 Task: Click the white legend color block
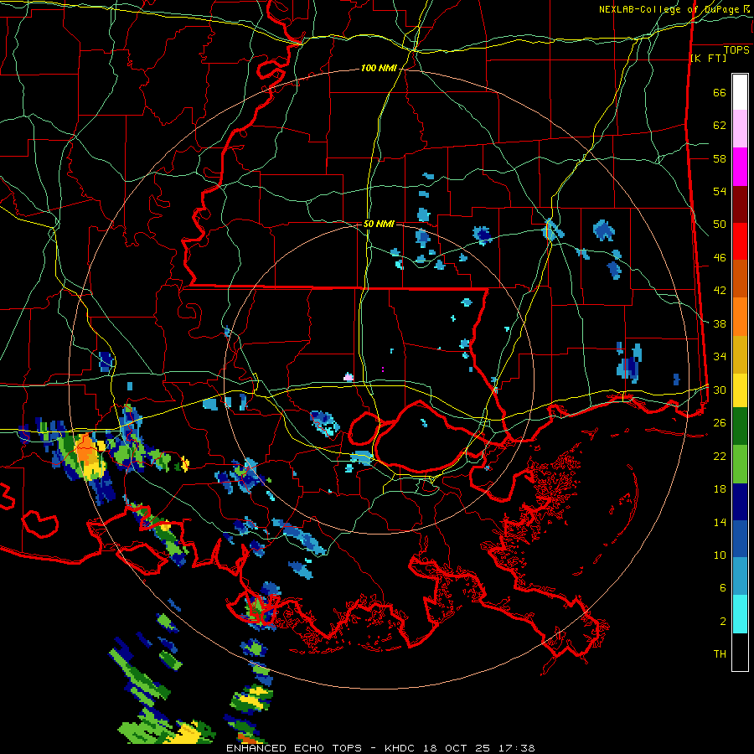(740, 92)
